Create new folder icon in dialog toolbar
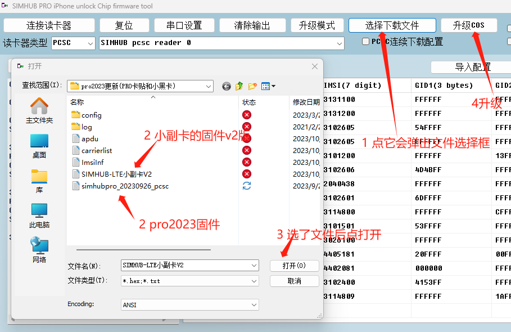 coord(252,86)
